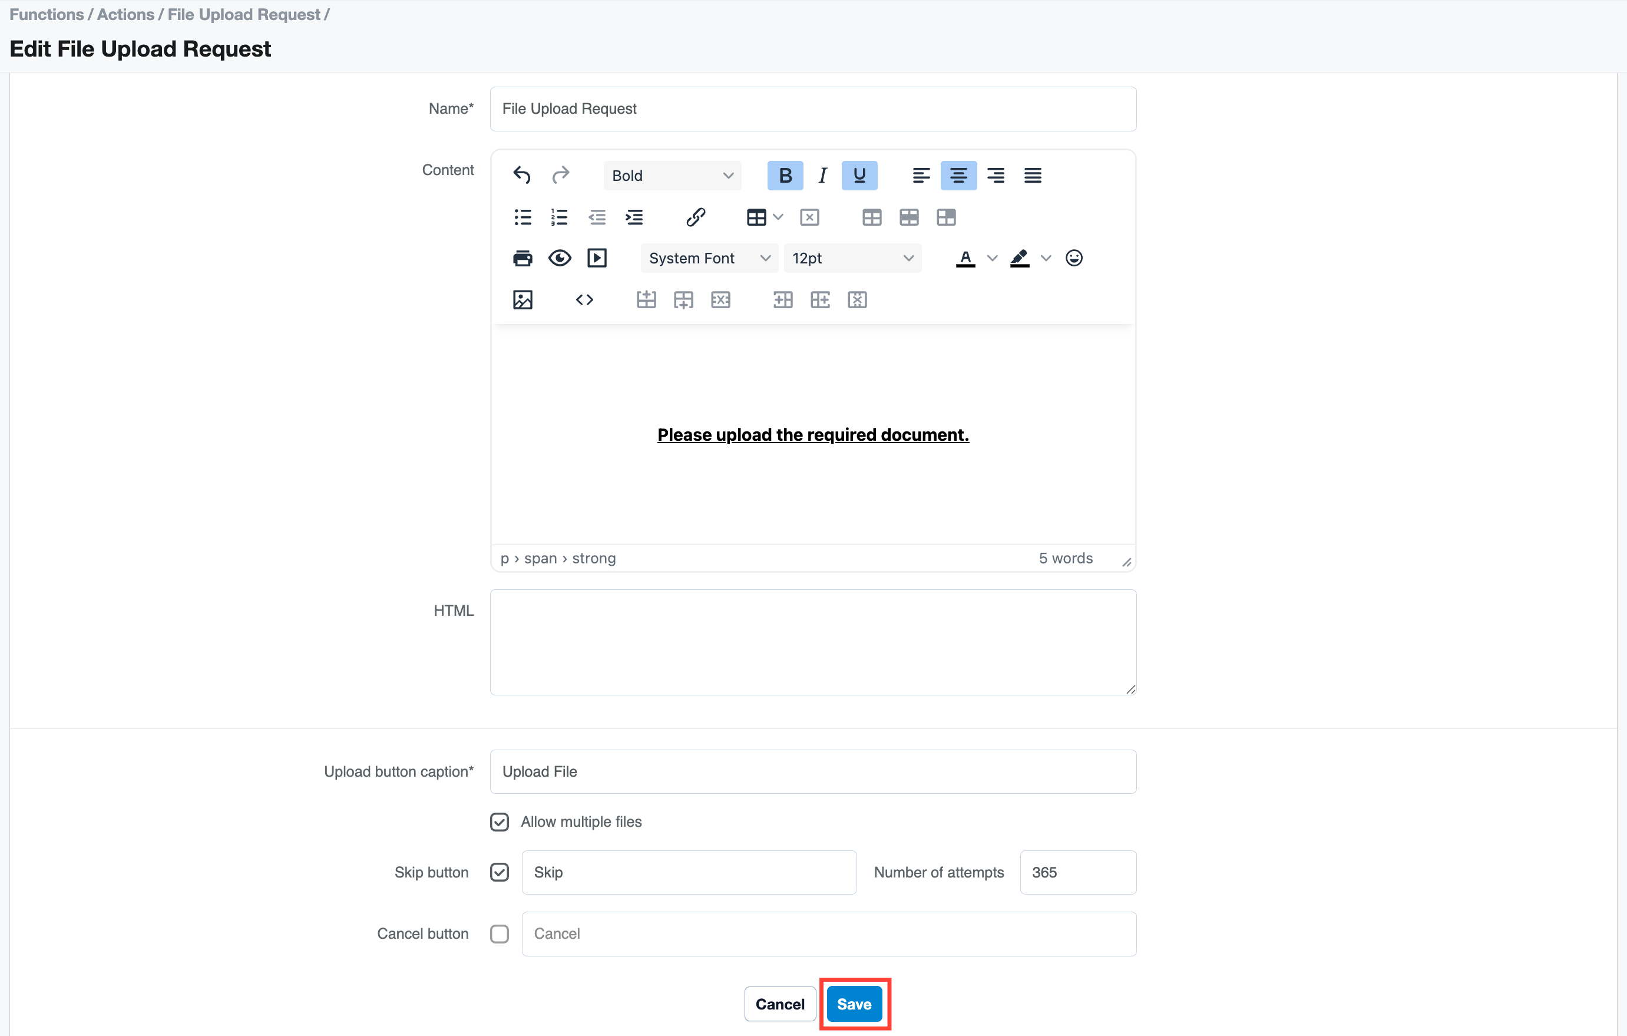Go to Actions in breadcrumb
The width and height of the screenshot is (1627, 1036).
[125, 14]
